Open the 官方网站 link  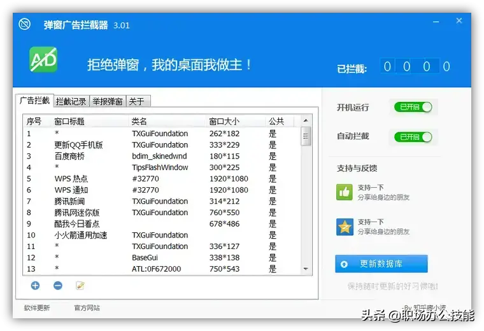tap(87, 308)
